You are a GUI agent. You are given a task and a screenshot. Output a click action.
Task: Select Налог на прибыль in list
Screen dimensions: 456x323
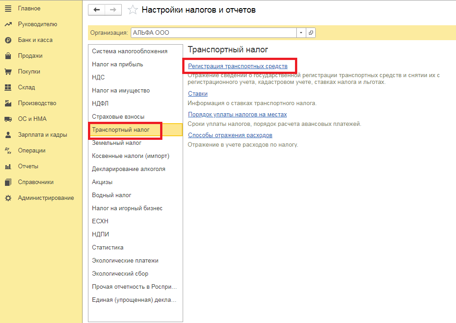pyautogui.click(x=118, y=65)
